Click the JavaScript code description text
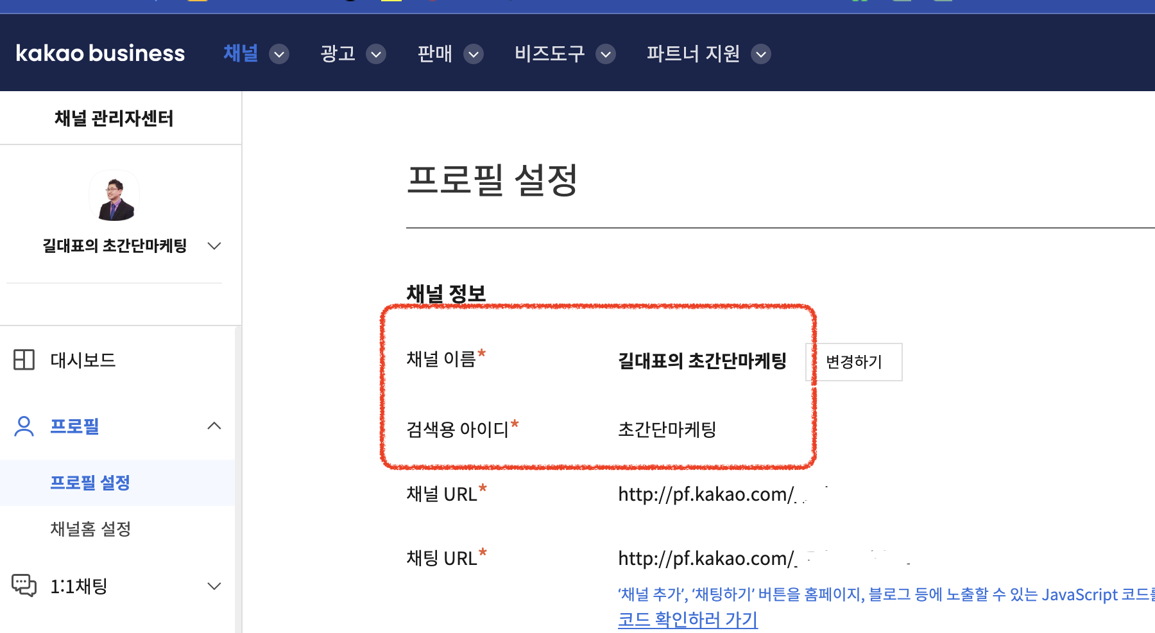The image size is (1155, 633). [x=886, y=594]
